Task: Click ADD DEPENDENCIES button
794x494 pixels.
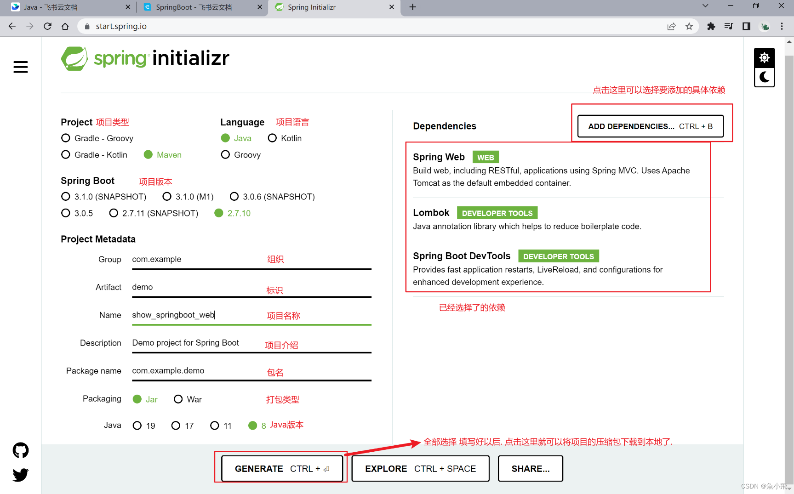Action: pyautogui.click(x=651, y=126)
